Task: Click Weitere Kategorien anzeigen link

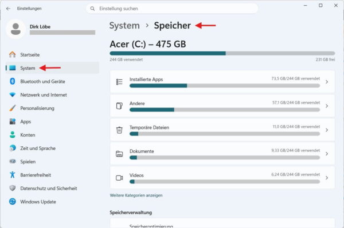Action: coord(136,195)
